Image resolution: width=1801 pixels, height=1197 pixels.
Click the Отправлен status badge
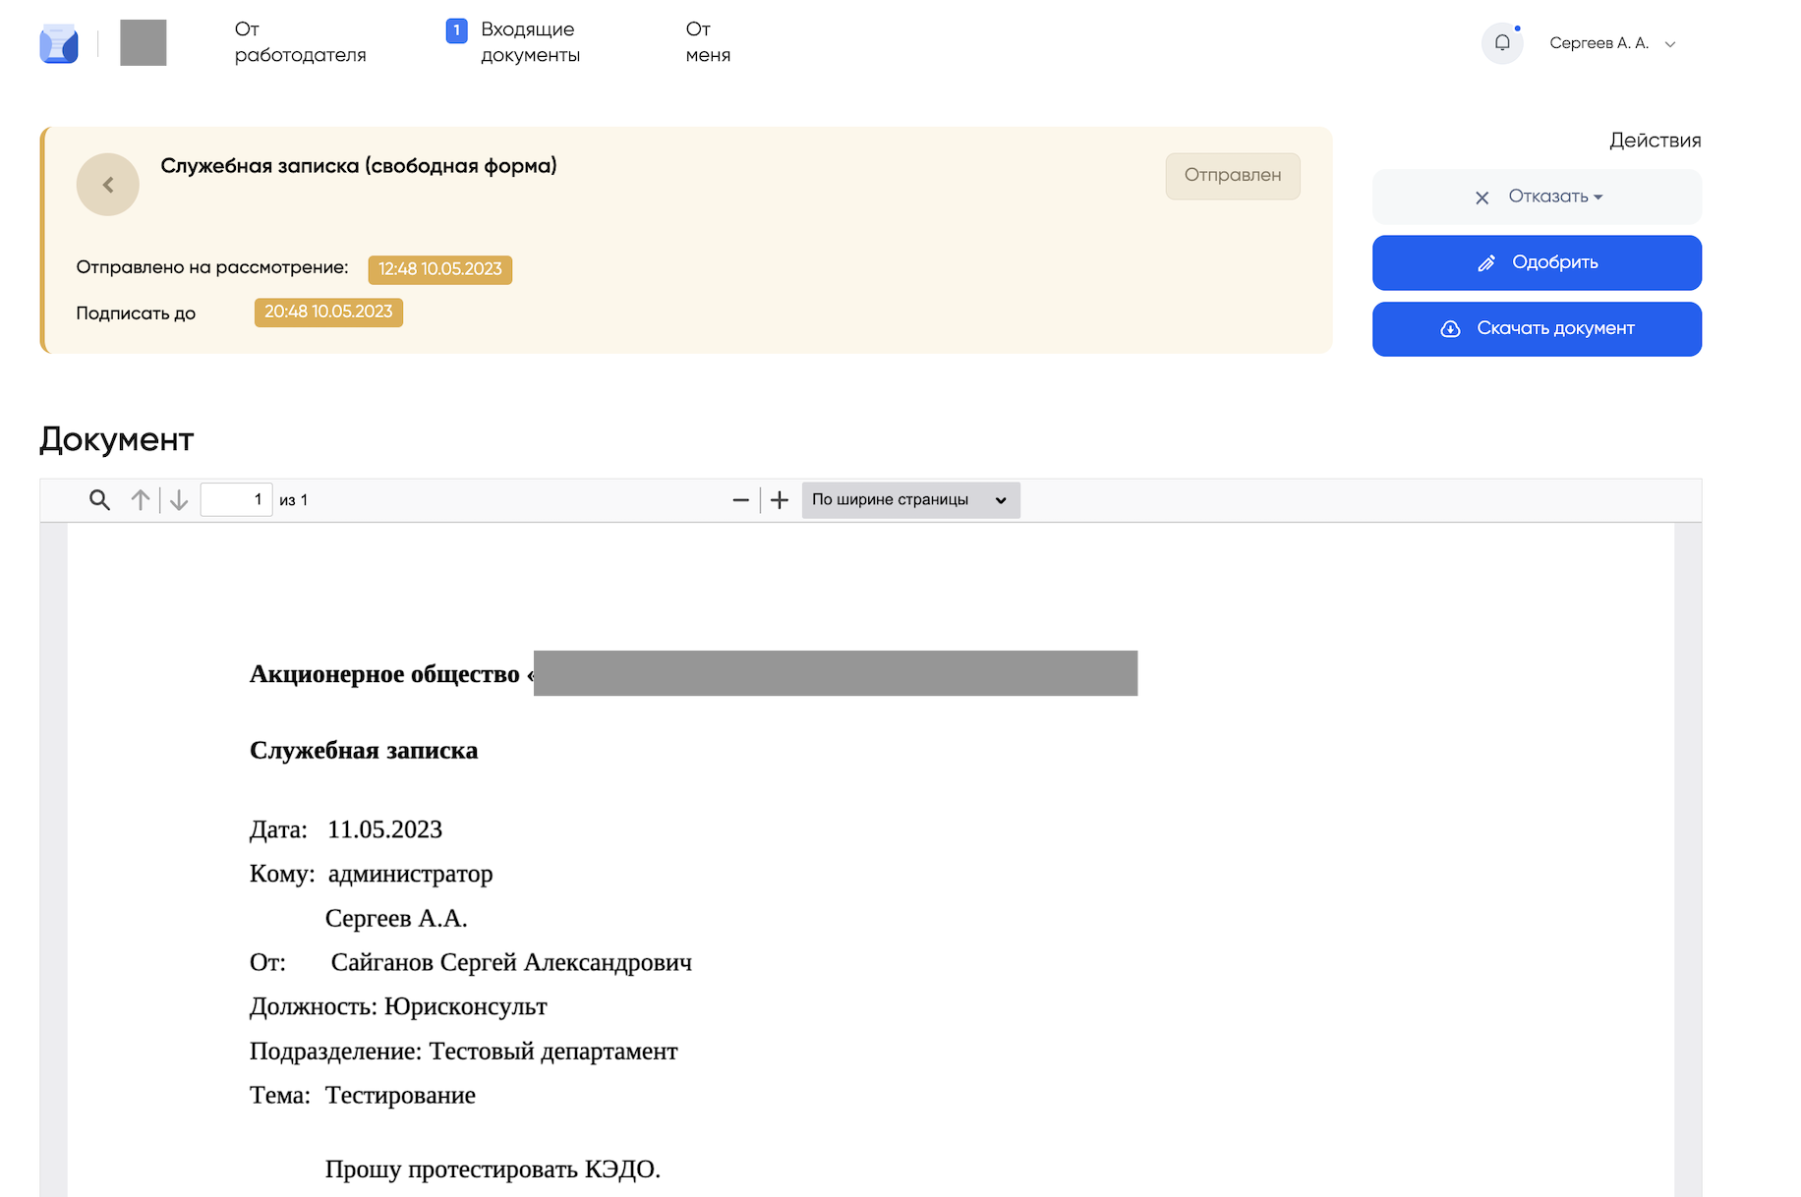pos(1232,176)
